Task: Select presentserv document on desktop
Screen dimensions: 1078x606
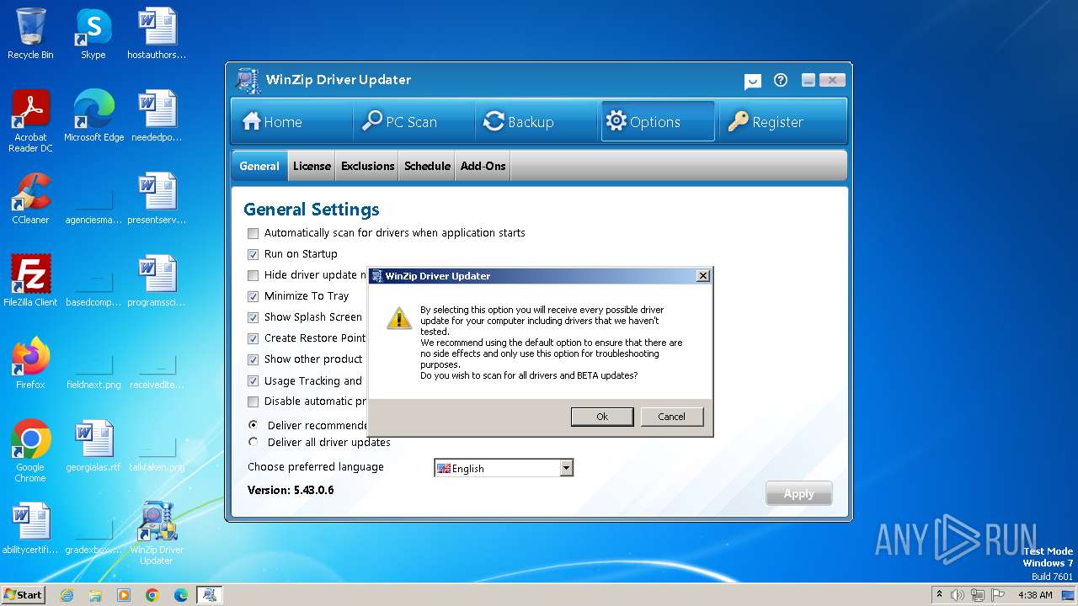Action: [157, 199]
